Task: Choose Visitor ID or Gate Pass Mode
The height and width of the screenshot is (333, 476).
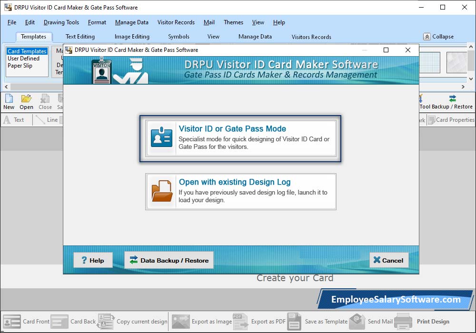Action: coord(241,138)
